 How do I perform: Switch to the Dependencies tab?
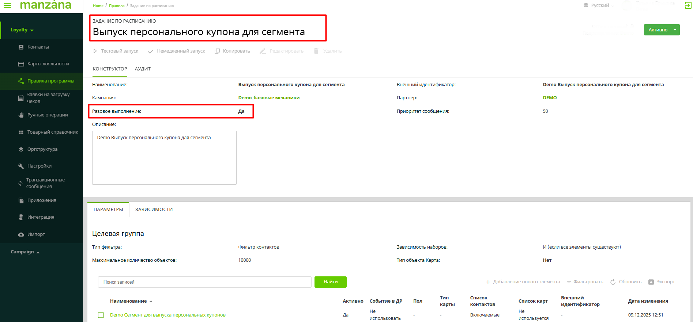click(x=154, y=210)
